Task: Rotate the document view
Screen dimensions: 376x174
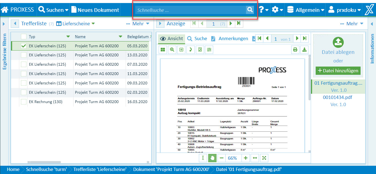Action: (x=190, y=50)
